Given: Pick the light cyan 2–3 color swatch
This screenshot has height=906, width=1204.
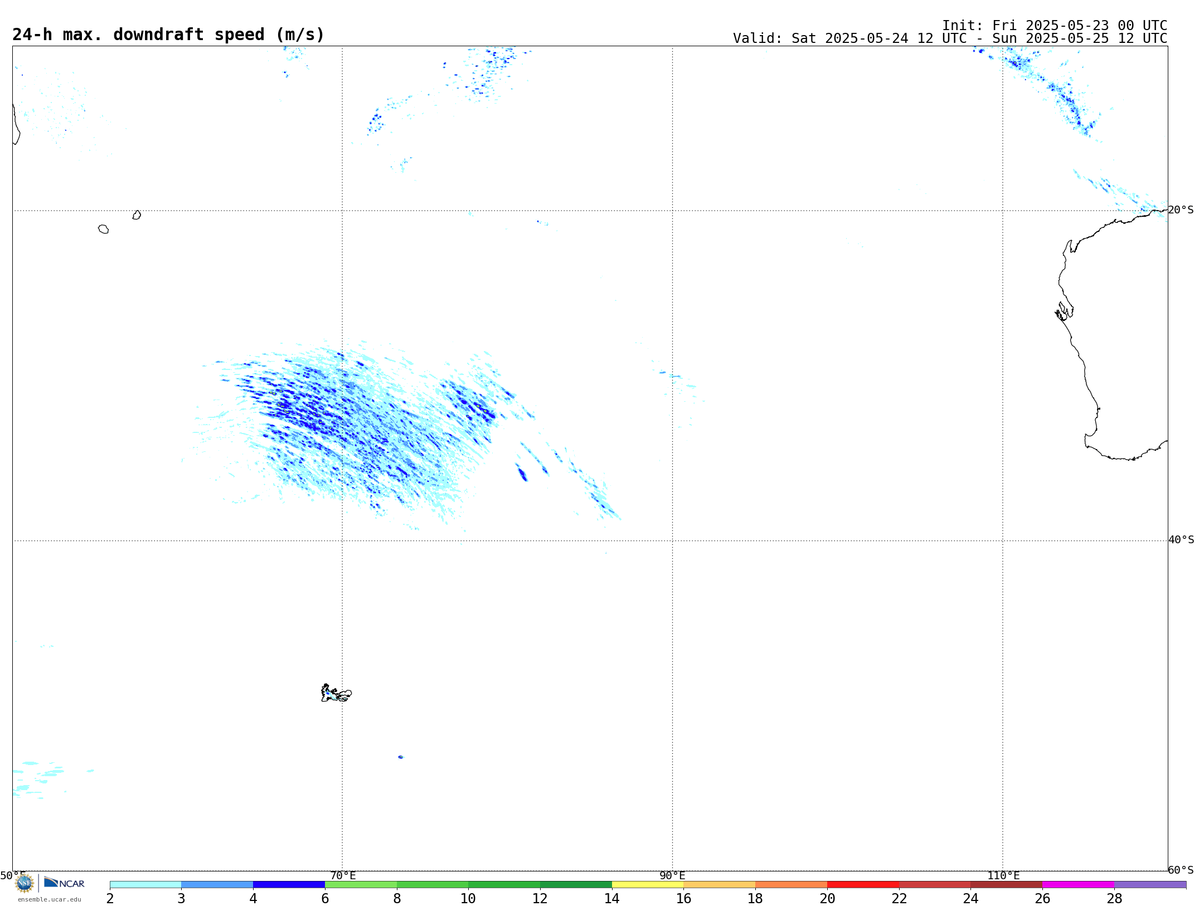Looking at the screenshot, I should [145, 885].
